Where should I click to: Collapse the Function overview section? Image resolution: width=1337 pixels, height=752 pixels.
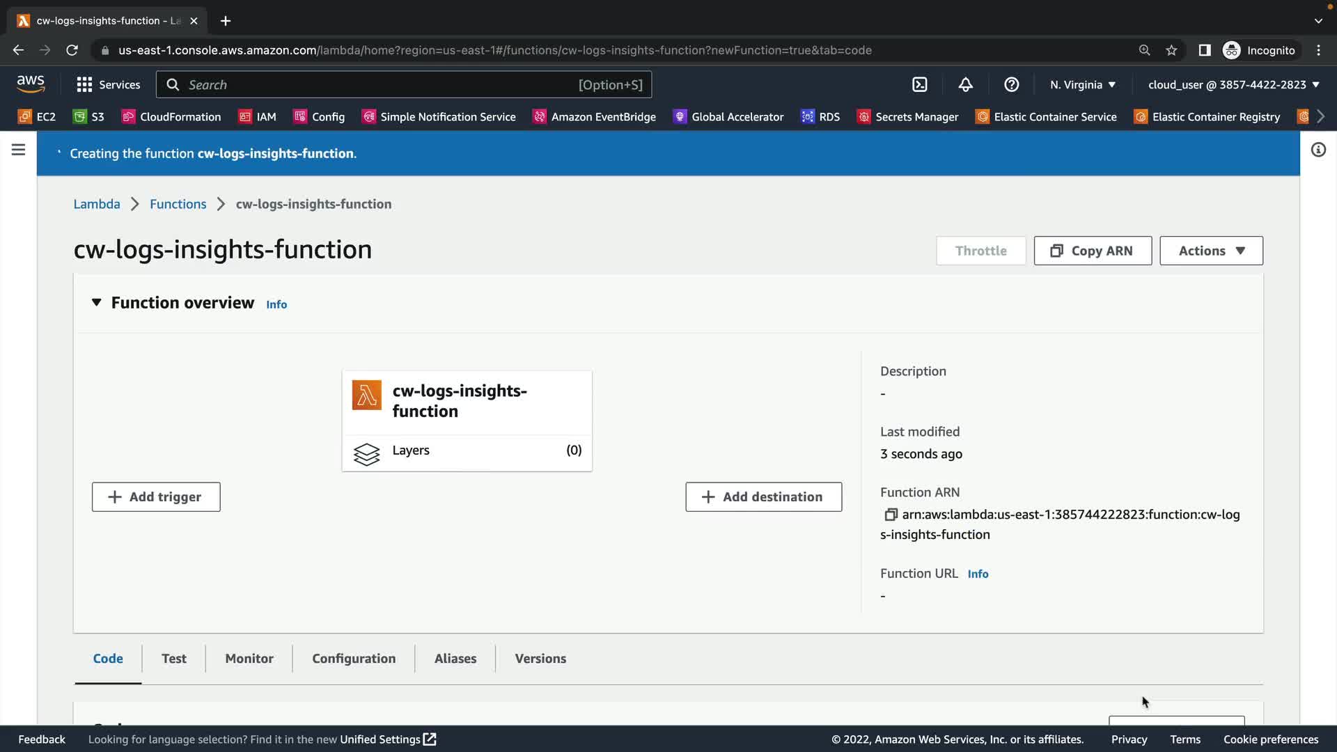pos(96,302)
